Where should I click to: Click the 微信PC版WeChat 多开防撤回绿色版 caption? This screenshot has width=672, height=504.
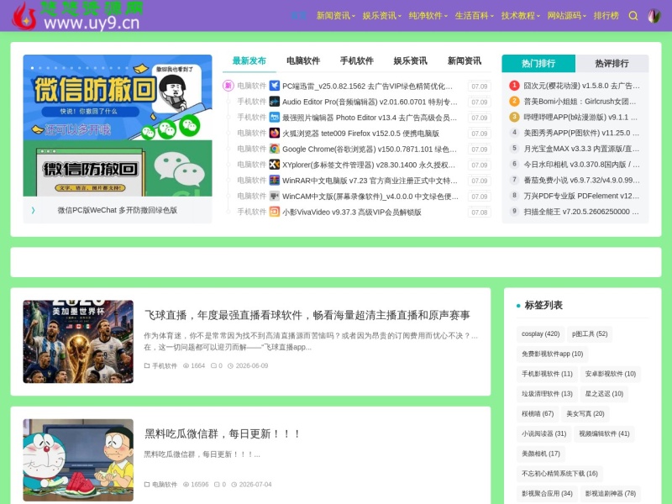tap(117, 210)
